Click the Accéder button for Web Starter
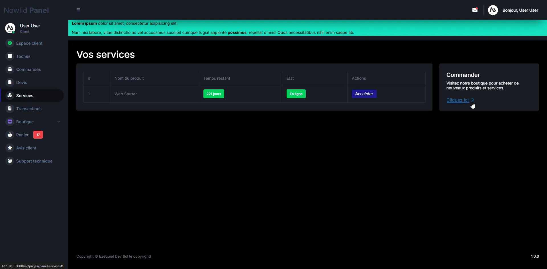 coord(364,94)
